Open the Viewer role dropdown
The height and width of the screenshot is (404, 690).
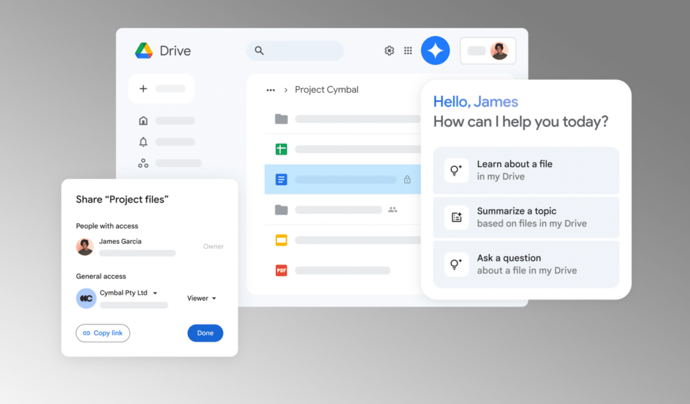[x=202, y=298]
